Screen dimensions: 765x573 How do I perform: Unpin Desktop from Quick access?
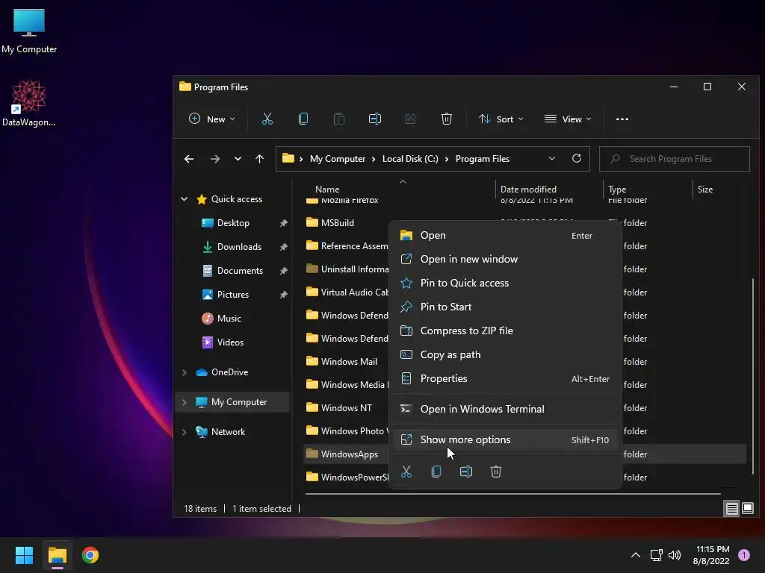(283, 223)
